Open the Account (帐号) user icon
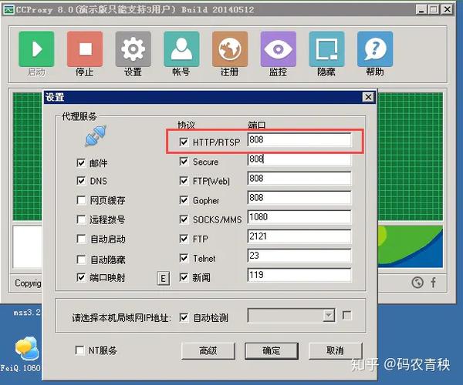 click(181, 49)
